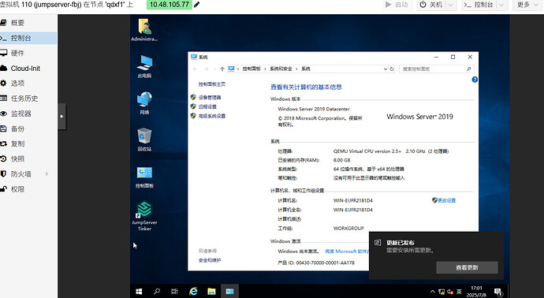
Task: Select the 控制面板 desktop icon
Action: [x=144, y=177]
